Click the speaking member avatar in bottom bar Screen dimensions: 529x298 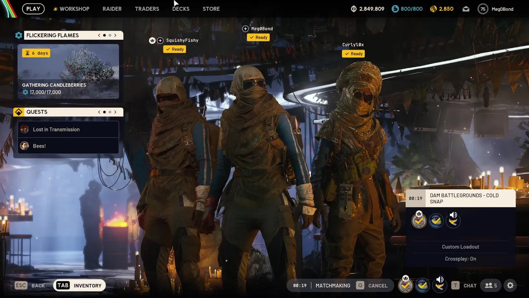coord(439,285)
